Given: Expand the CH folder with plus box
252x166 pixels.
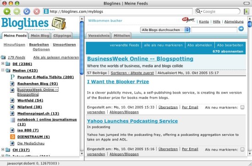Looking at the screenshot, I should pyautogui.click(x=3, y=150).
